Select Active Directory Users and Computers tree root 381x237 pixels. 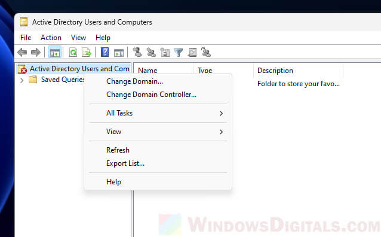coord(79,69)
